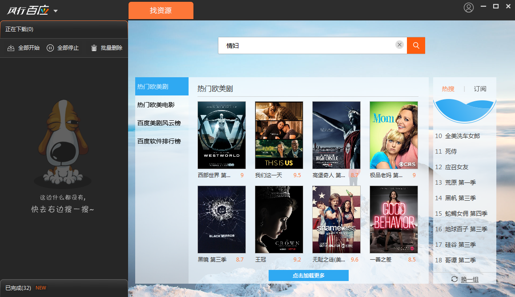Click the NEW badge beside 已完成
The width and height of the screenshot is (515, 297).
41,288
